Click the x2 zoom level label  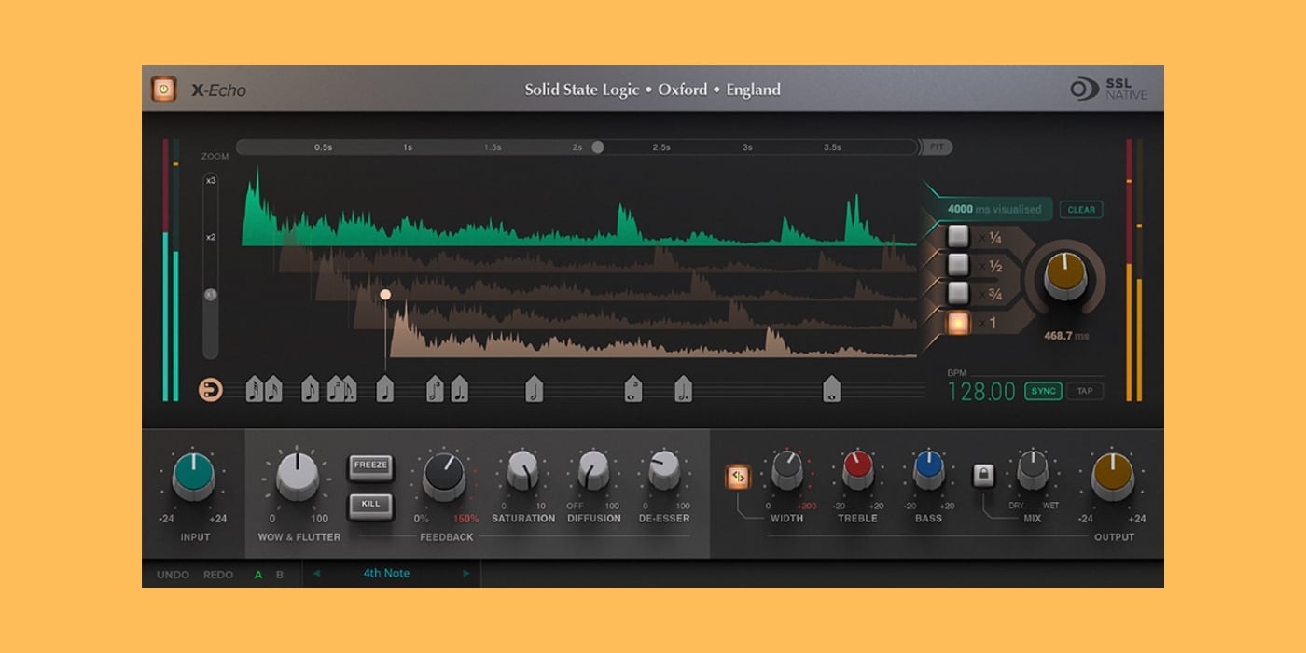point(211,237)
